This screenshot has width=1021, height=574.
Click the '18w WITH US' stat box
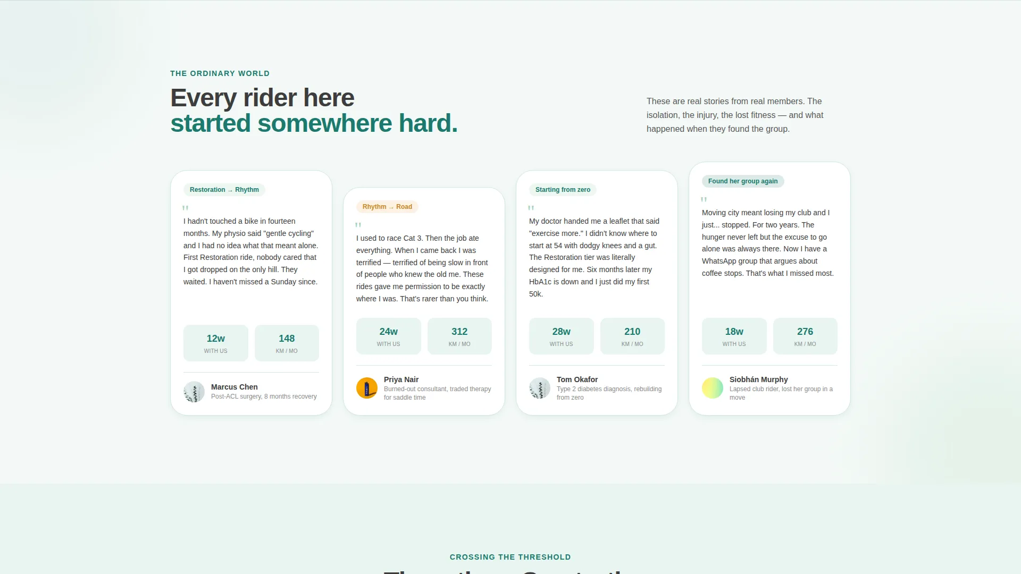click(734, 336)
